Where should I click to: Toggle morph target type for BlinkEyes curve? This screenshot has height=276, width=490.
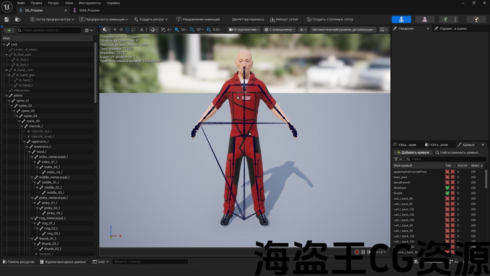(x=447, y=188)
